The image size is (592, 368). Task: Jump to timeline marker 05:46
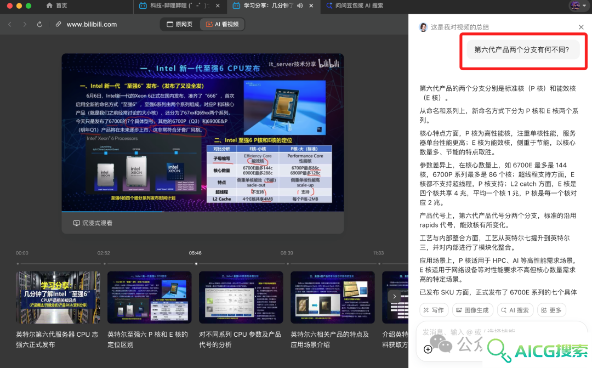pyautogui.click(x=195, y=253)
